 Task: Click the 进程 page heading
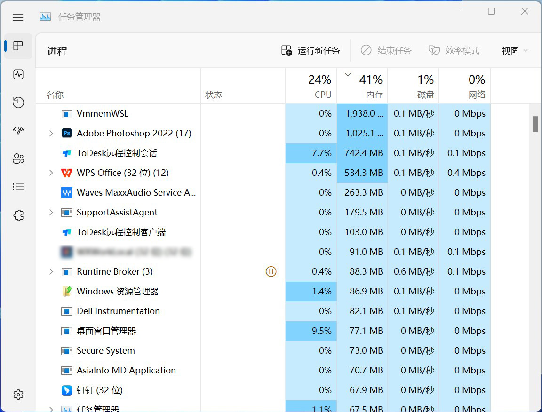(57, 51)
